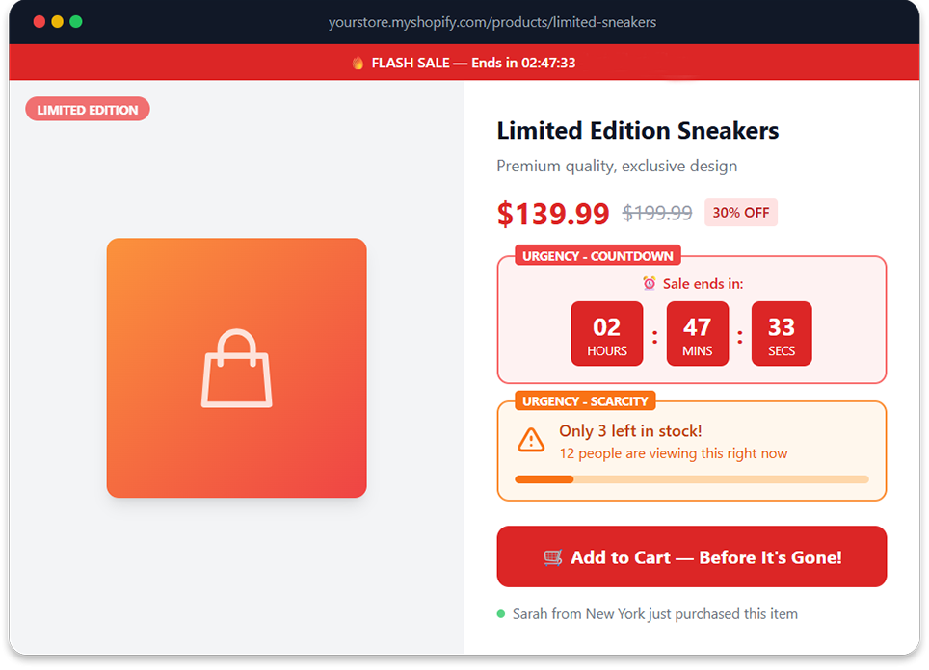The height and width of the screenshot is (670, 929).
Task: Click the stock level progress bar
Action: 691,478
